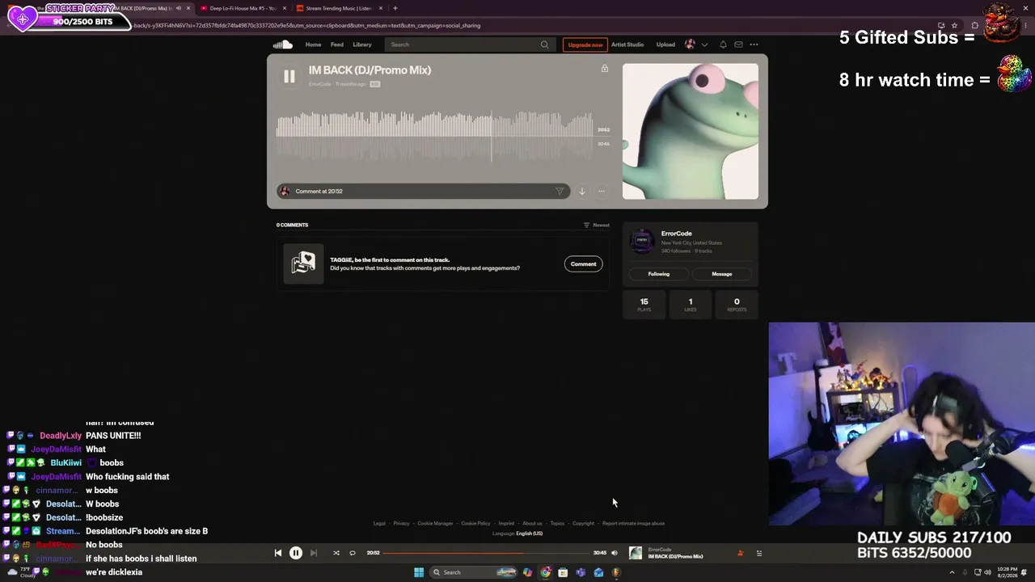Open the Topics footer link

[x=557, y=524]
